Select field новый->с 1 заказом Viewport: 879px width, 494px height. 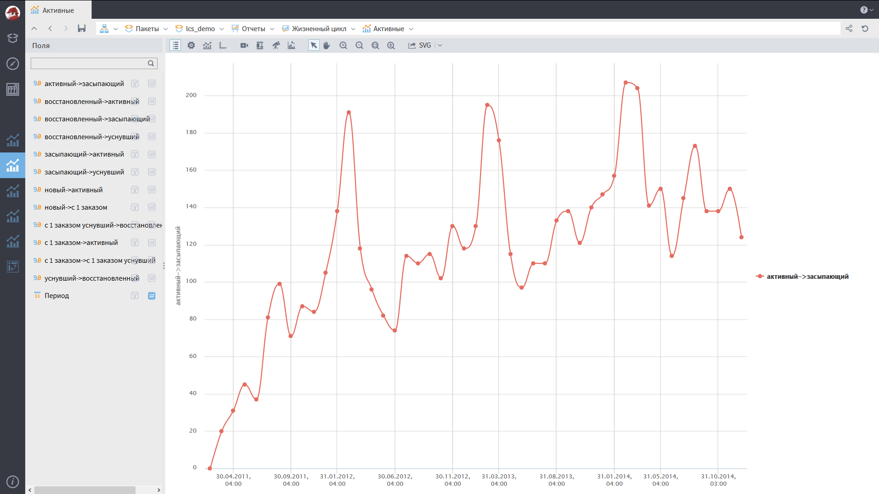tap(76, 207)
